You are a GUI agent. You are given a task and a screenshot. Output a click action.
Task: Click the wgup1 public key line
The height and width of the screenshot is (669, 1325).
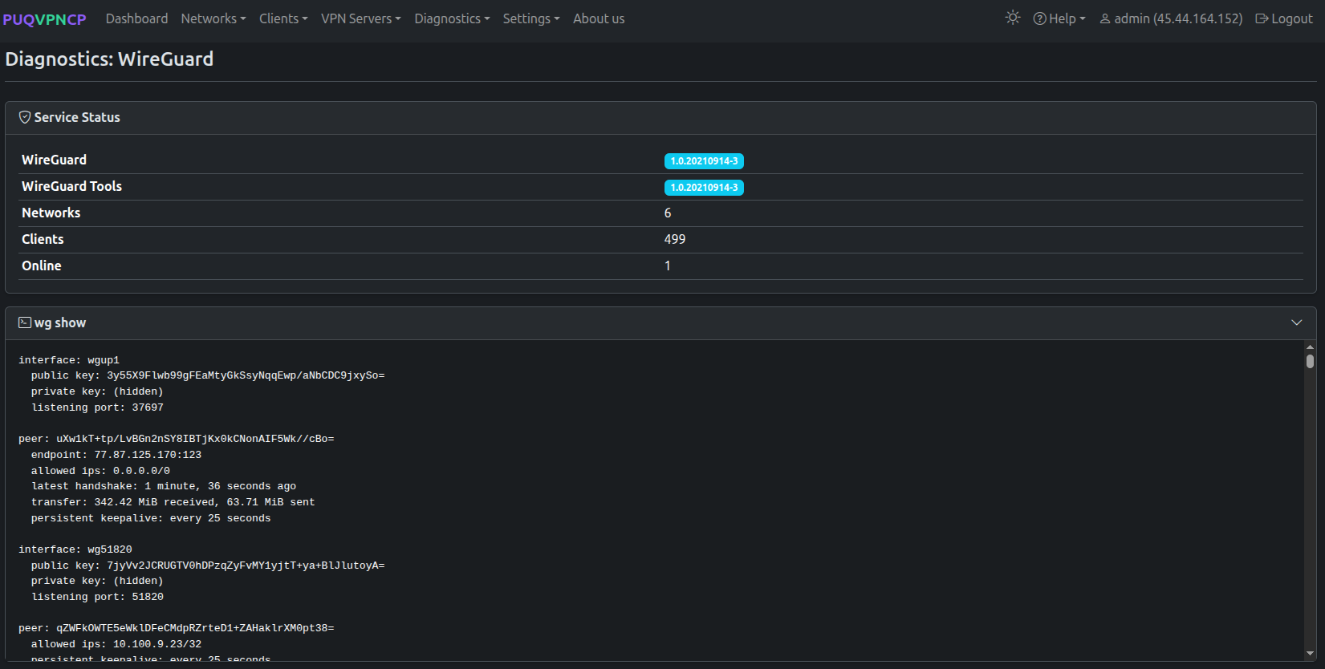click(208, 375)
